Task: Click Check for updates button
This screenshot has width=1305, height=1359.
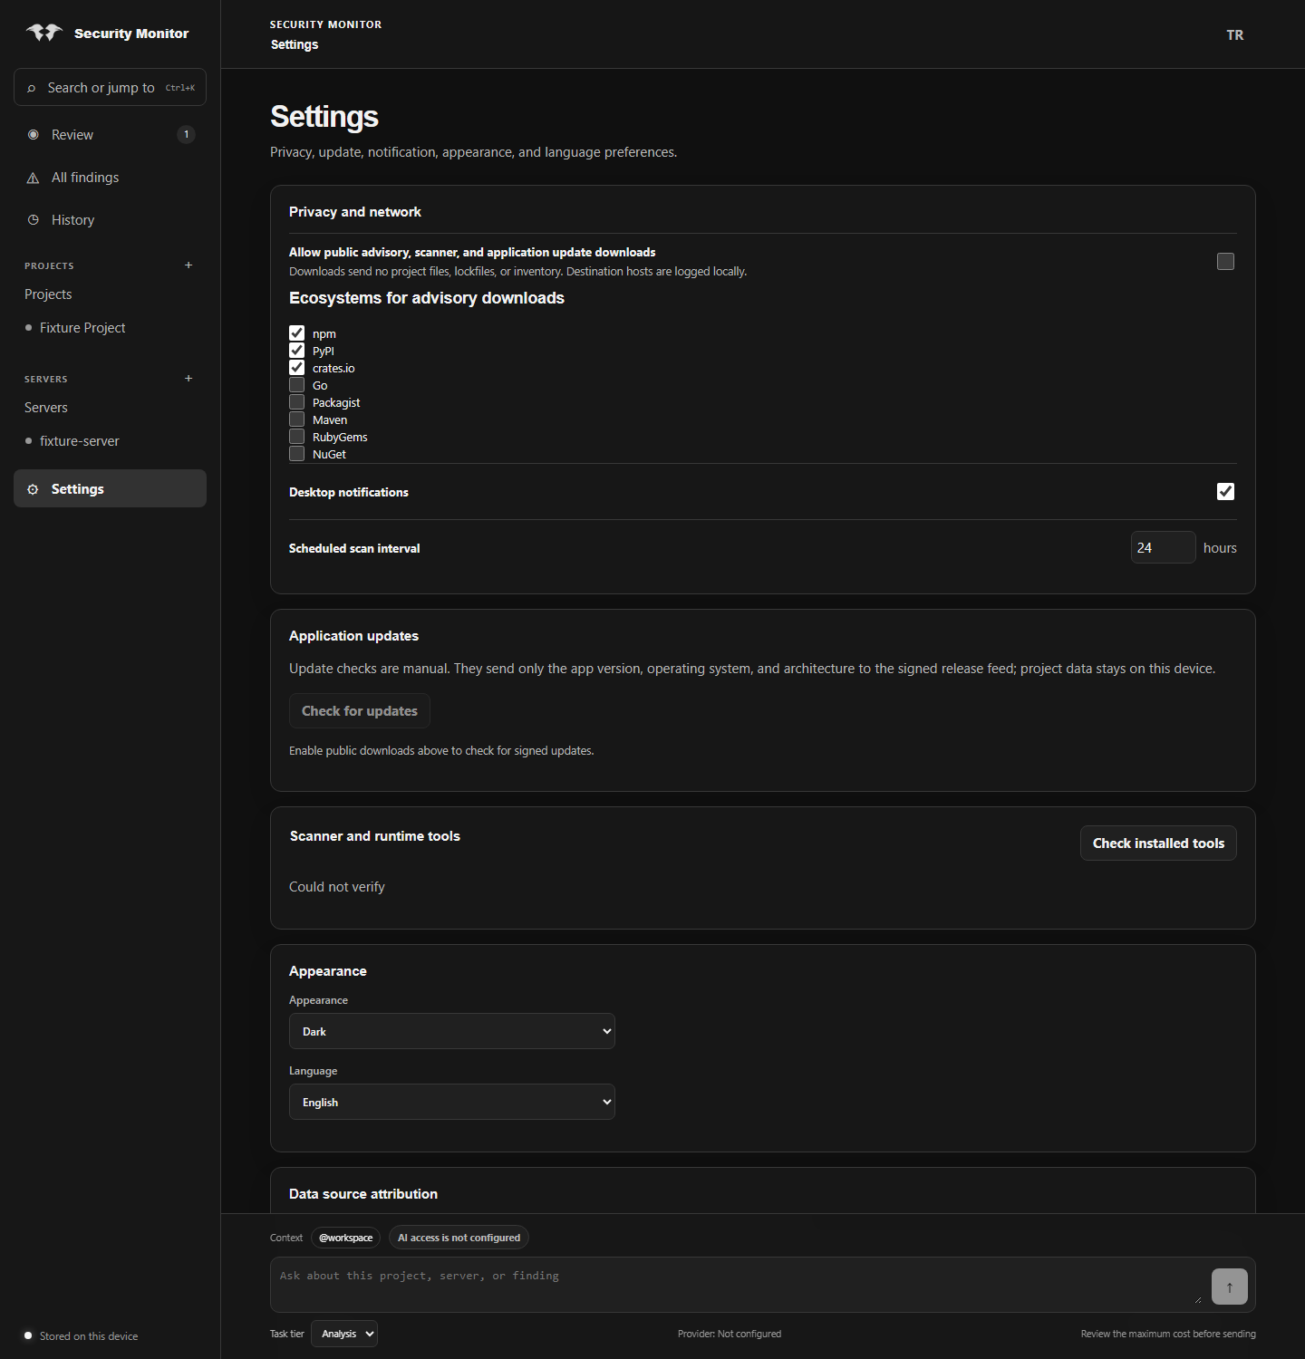Action: click(360, 711)
